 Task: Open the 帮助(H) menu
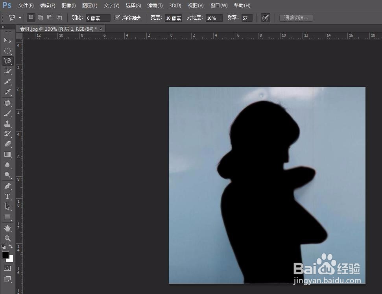[x=242, y=6]
